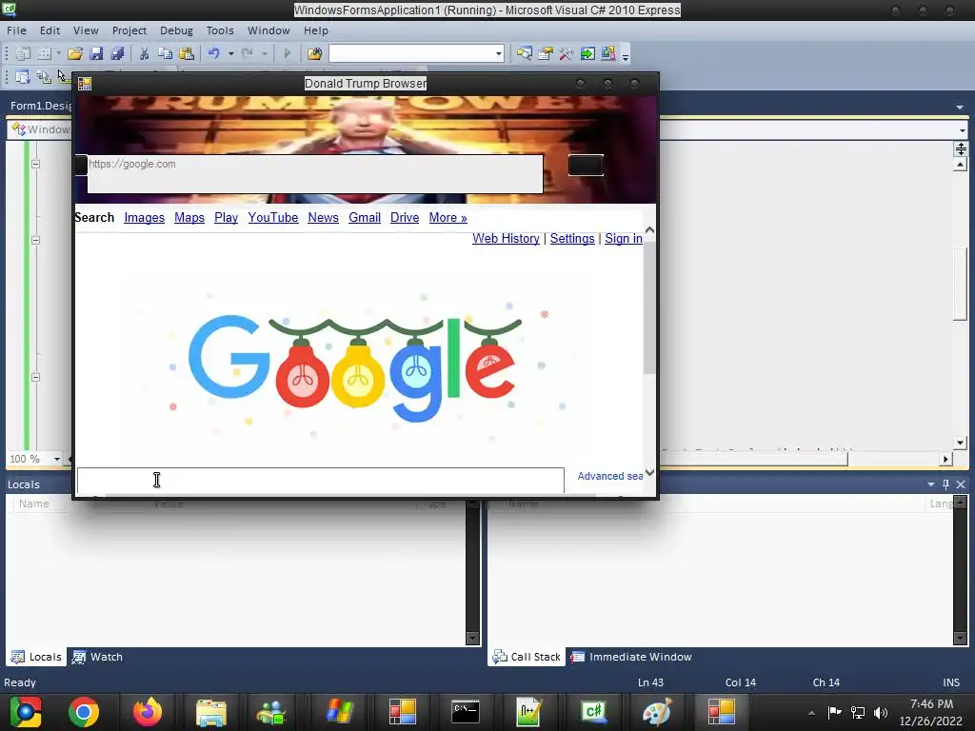Viewport: 975px width, 731px height.
Task: Open the View menu
Action: tap(85, 30)
